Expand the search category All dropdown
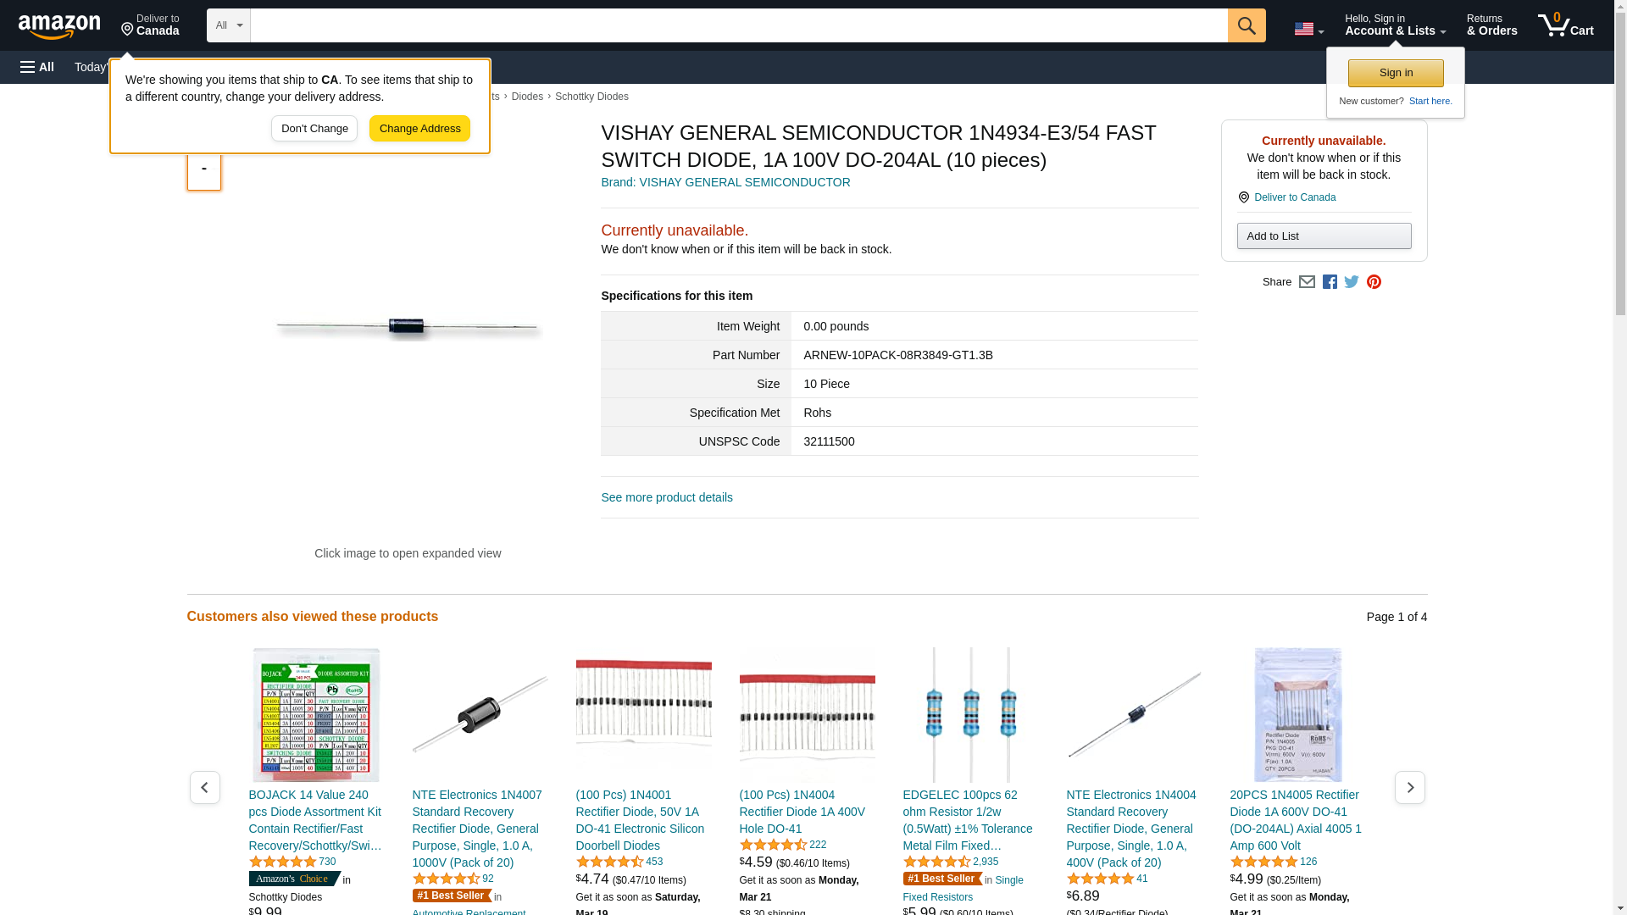 pyautogui.click(x=228, y=25)
